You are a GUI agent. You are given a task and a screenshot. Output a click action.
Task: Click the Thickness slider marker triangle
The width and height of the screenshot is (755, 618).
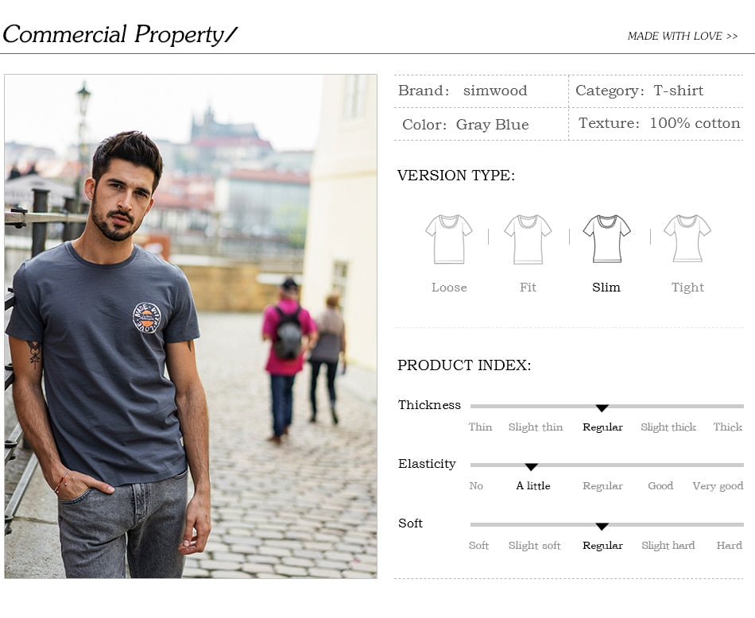click(602, 408)
